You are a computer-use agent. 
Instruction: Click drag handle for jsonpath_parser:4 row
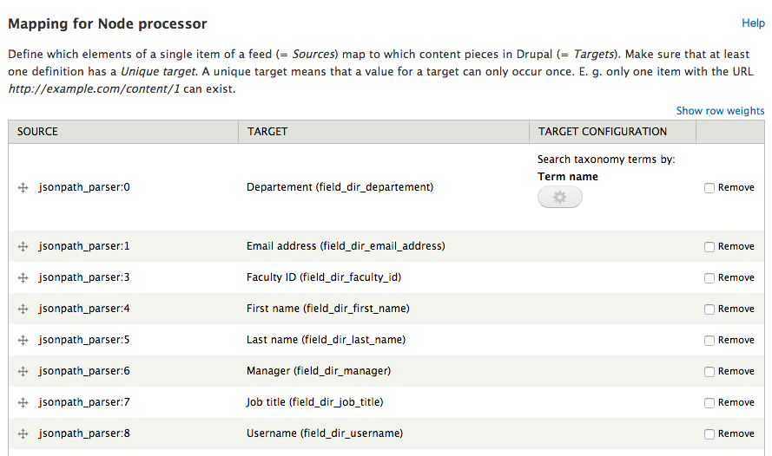pos(23,309)
